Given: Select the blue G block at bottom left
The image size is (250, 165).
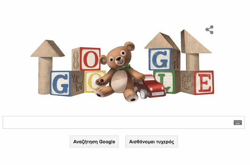Looking at the screenshot, I should (x=60, y=83).
